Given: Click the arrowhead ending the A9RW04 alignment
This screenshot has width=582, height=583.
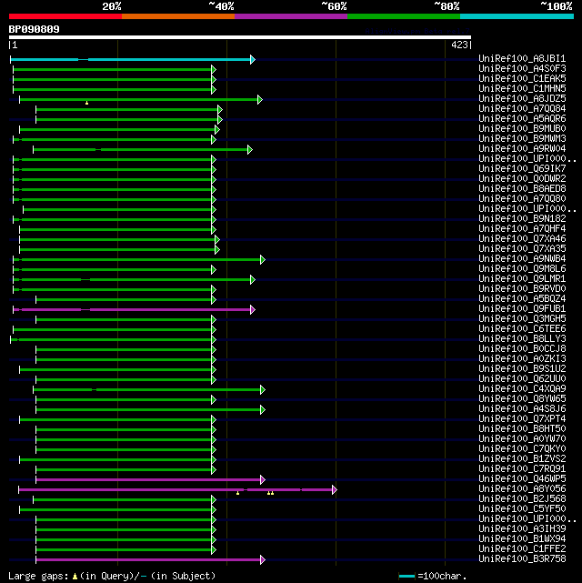Looking at the screenshot, I should (250, 150).
